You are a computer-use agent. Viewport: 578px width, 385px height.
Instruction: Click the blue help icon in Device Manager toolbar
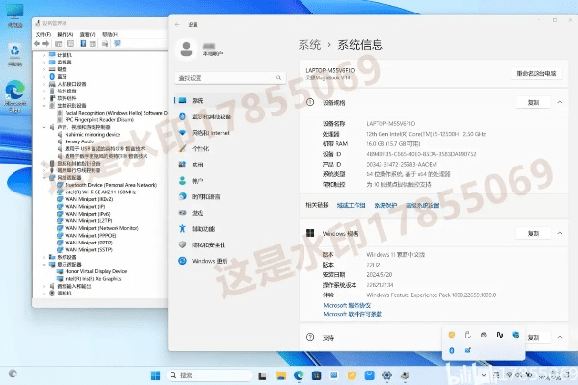(83, 44)
